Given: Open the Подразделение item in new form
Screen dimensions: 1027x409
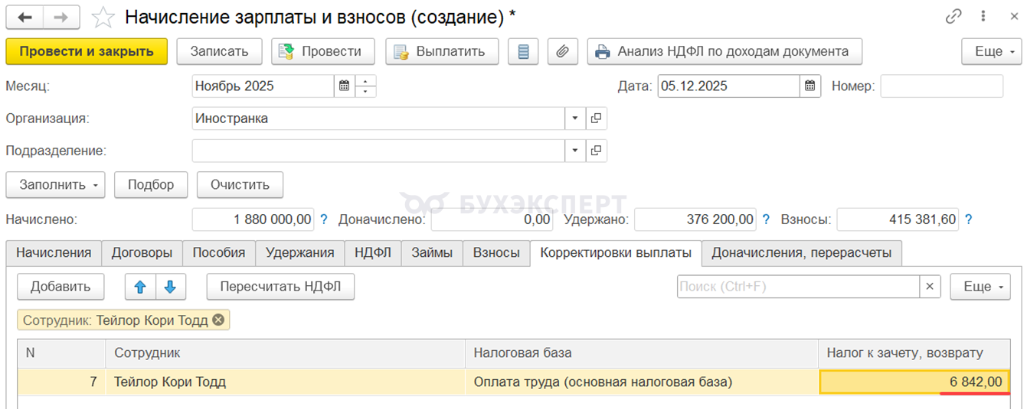Looking at the screenshot, I should (596, 150).
